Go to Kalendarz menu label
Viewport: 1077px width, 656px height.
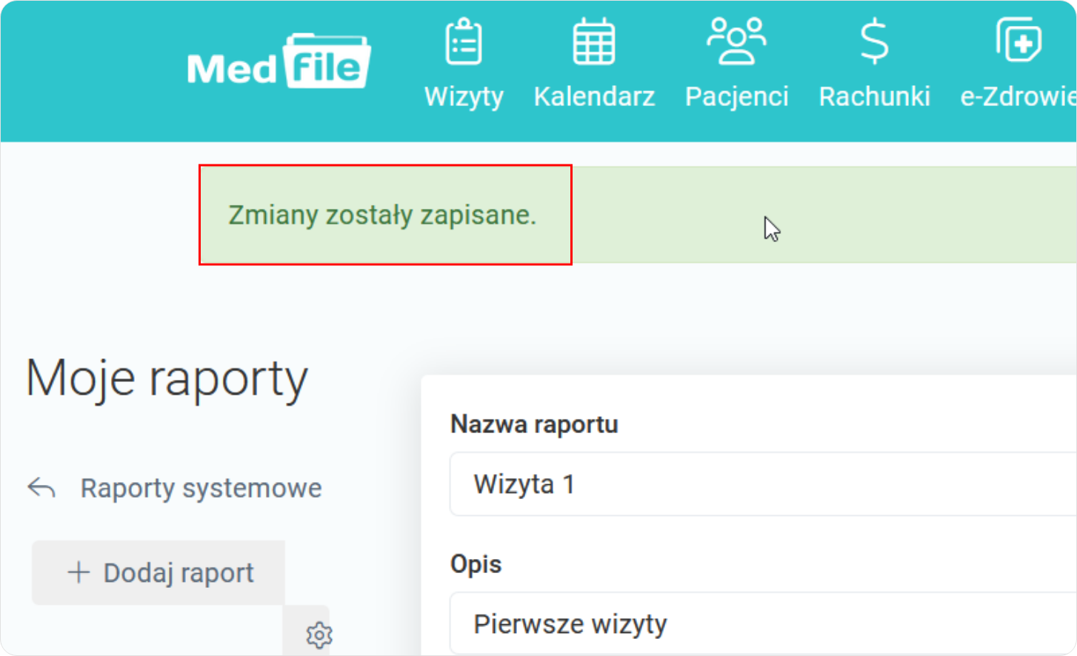coord(594,96)
